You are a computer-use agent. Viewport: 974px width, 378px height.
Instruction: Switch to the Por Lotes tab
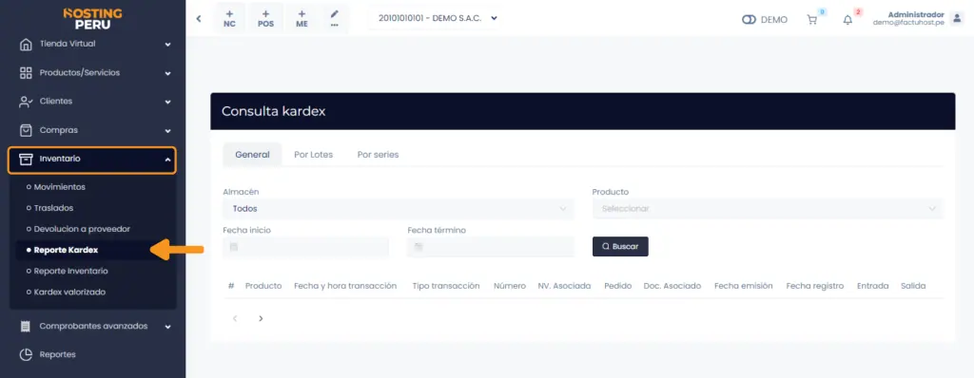(x=313, y=155)
